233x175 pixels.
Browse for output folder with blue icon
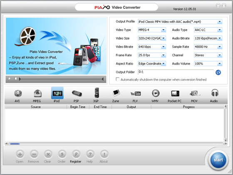218,72
